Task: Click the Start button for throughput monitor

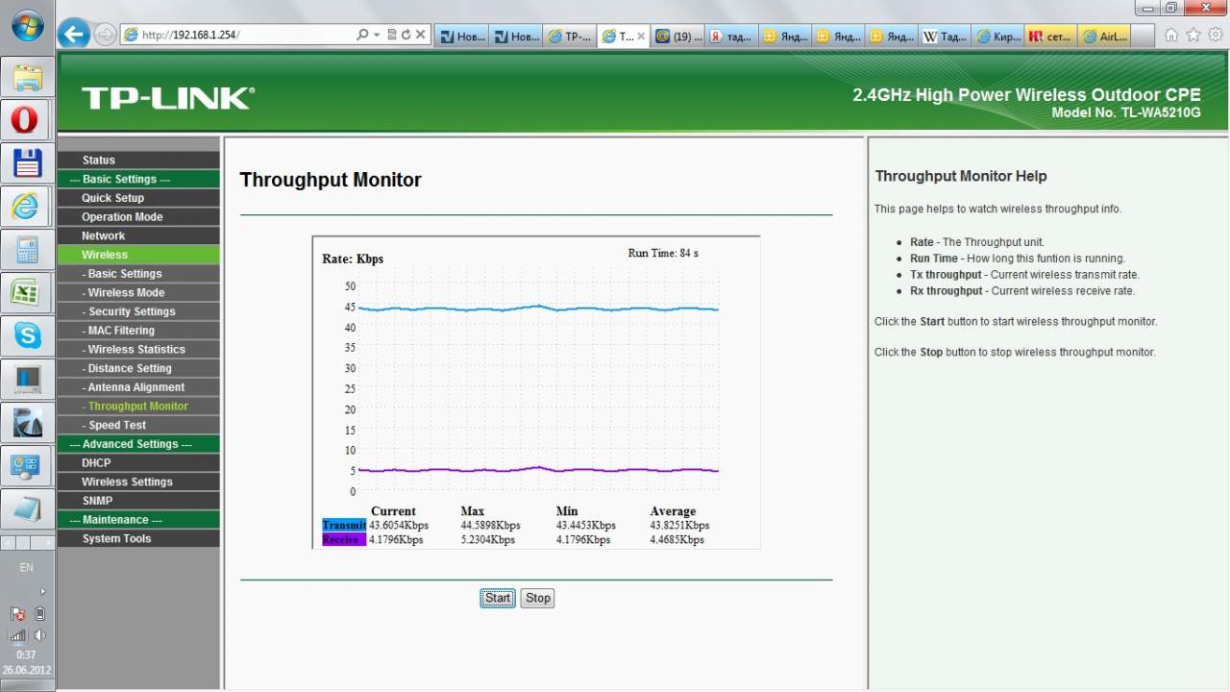Action: 498,598
